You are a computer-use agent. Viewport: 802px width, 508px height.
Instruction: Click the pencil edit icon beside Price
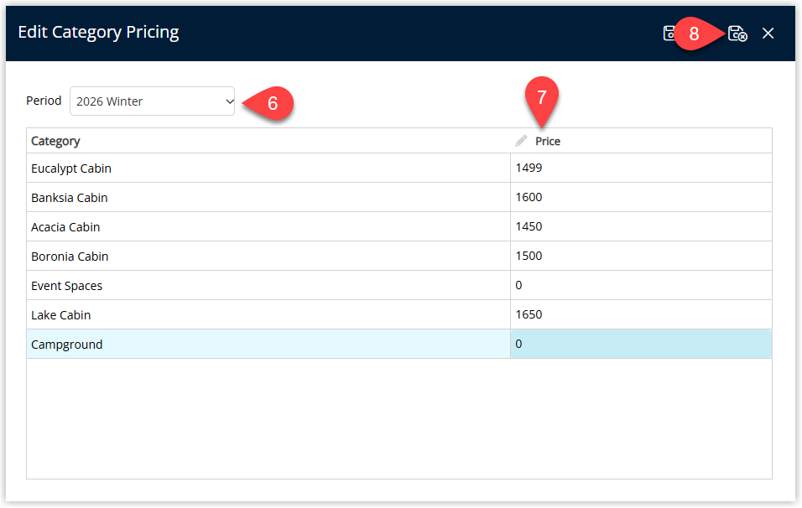click(x=521, y=141)
